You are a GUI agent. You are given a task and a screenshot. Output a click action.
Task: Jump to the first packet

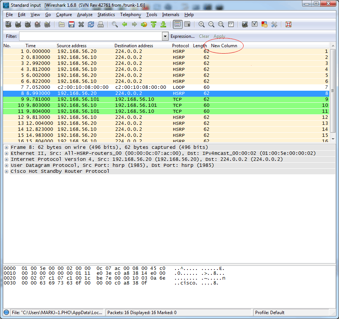tap(154, 24)
